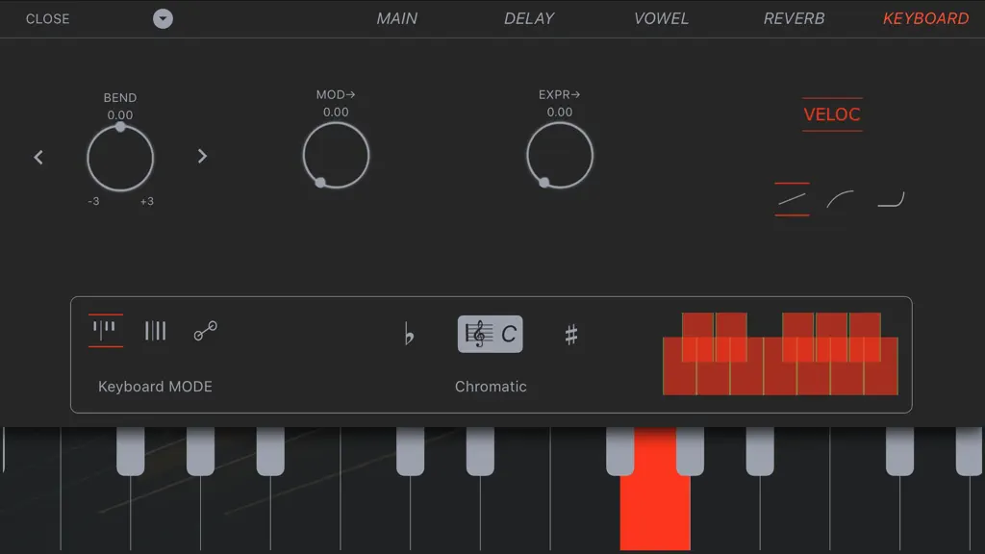The image size is (985, 554).
Task: Select the equal-bars keyboard mode icon
Action: click(x=155, y=331)
